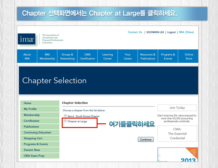Click the Seoul - South Korea Chapter label

(84, 116)
